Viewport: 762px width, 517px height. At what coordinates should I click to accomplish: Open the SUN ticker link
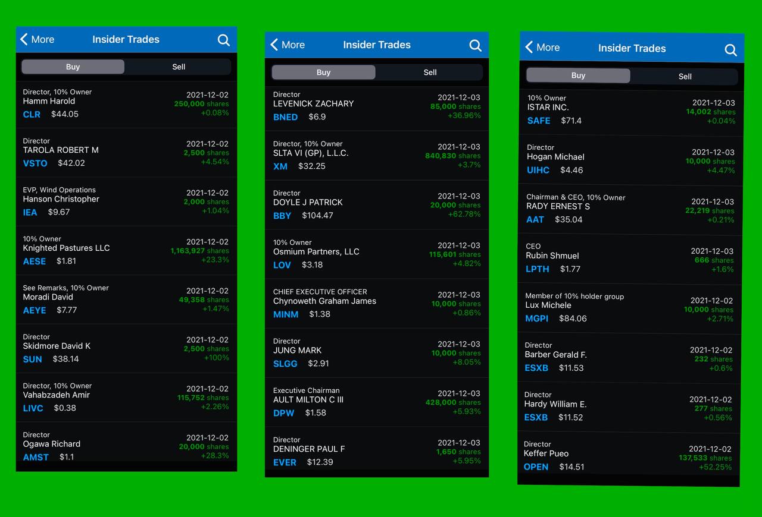click(32, 359)
